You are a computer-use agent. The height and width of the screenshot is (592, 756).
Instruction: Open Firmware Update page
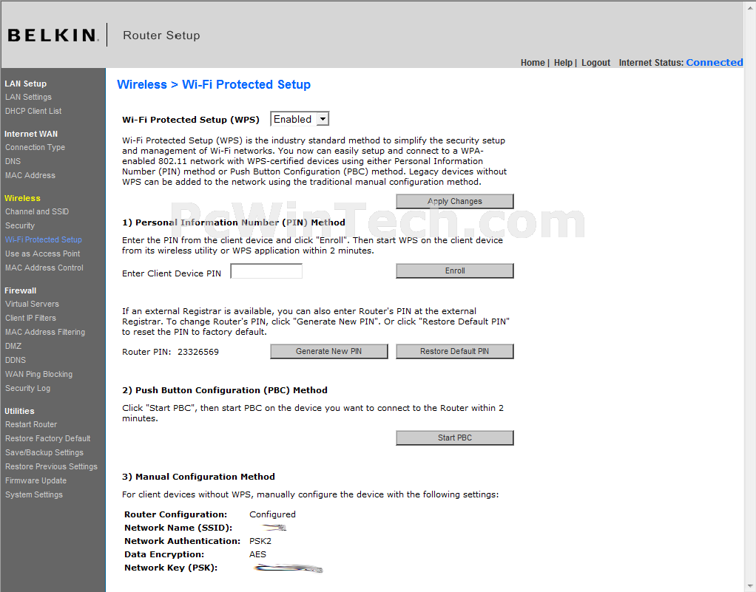point(36,480)
